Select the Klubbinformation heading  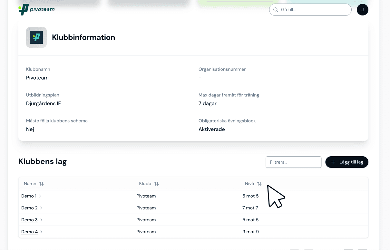(83, 37)
